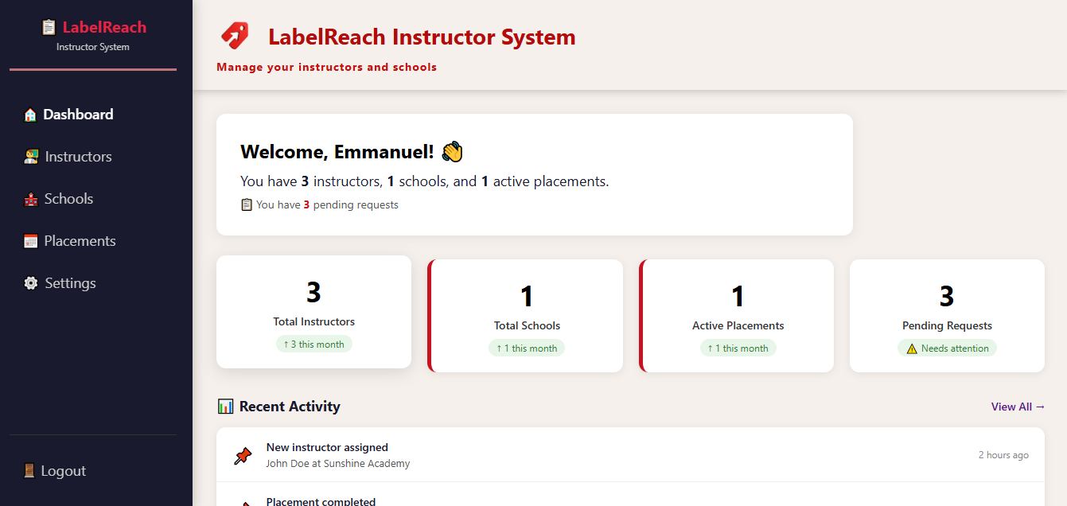Image resolution: width=1067 pixels, height=506 pixels.
Task: Click the pending requests line in welcome card
Action: click(319, 204)
